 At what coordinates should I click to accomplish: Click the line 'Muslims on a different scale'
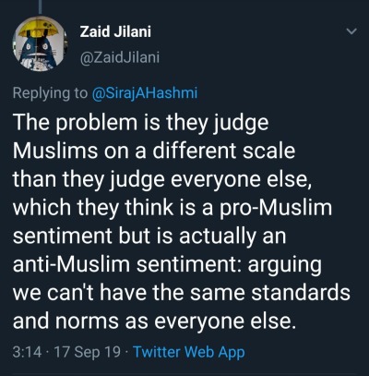click(x=154, y=151)
